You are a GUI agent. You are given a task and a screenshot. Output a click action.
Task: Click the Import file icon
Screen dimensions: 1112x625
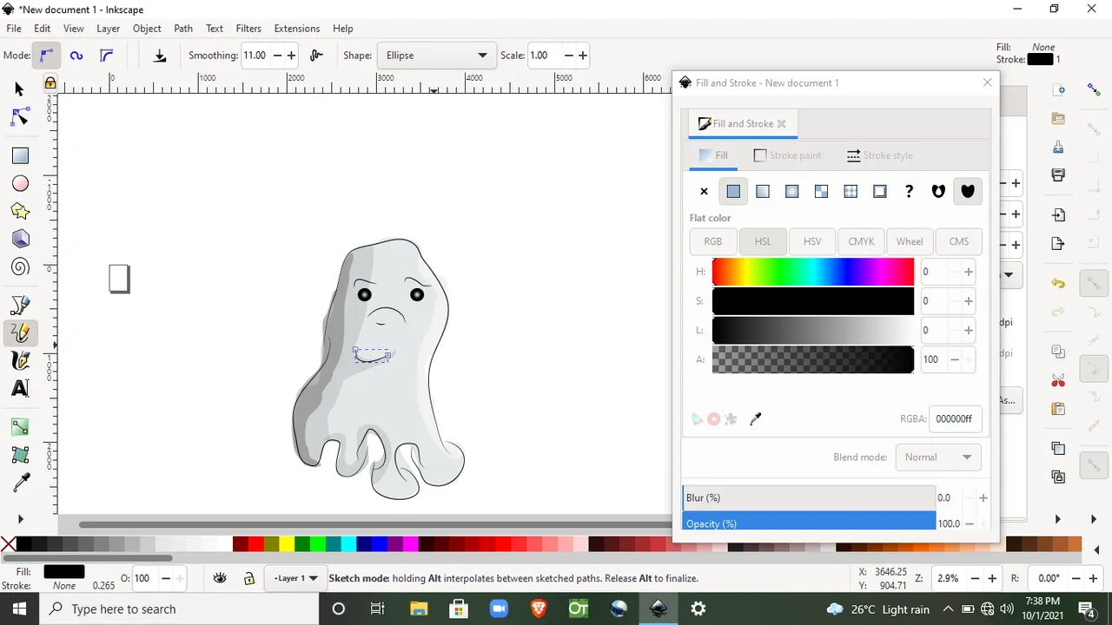(x=1058, y=214)
